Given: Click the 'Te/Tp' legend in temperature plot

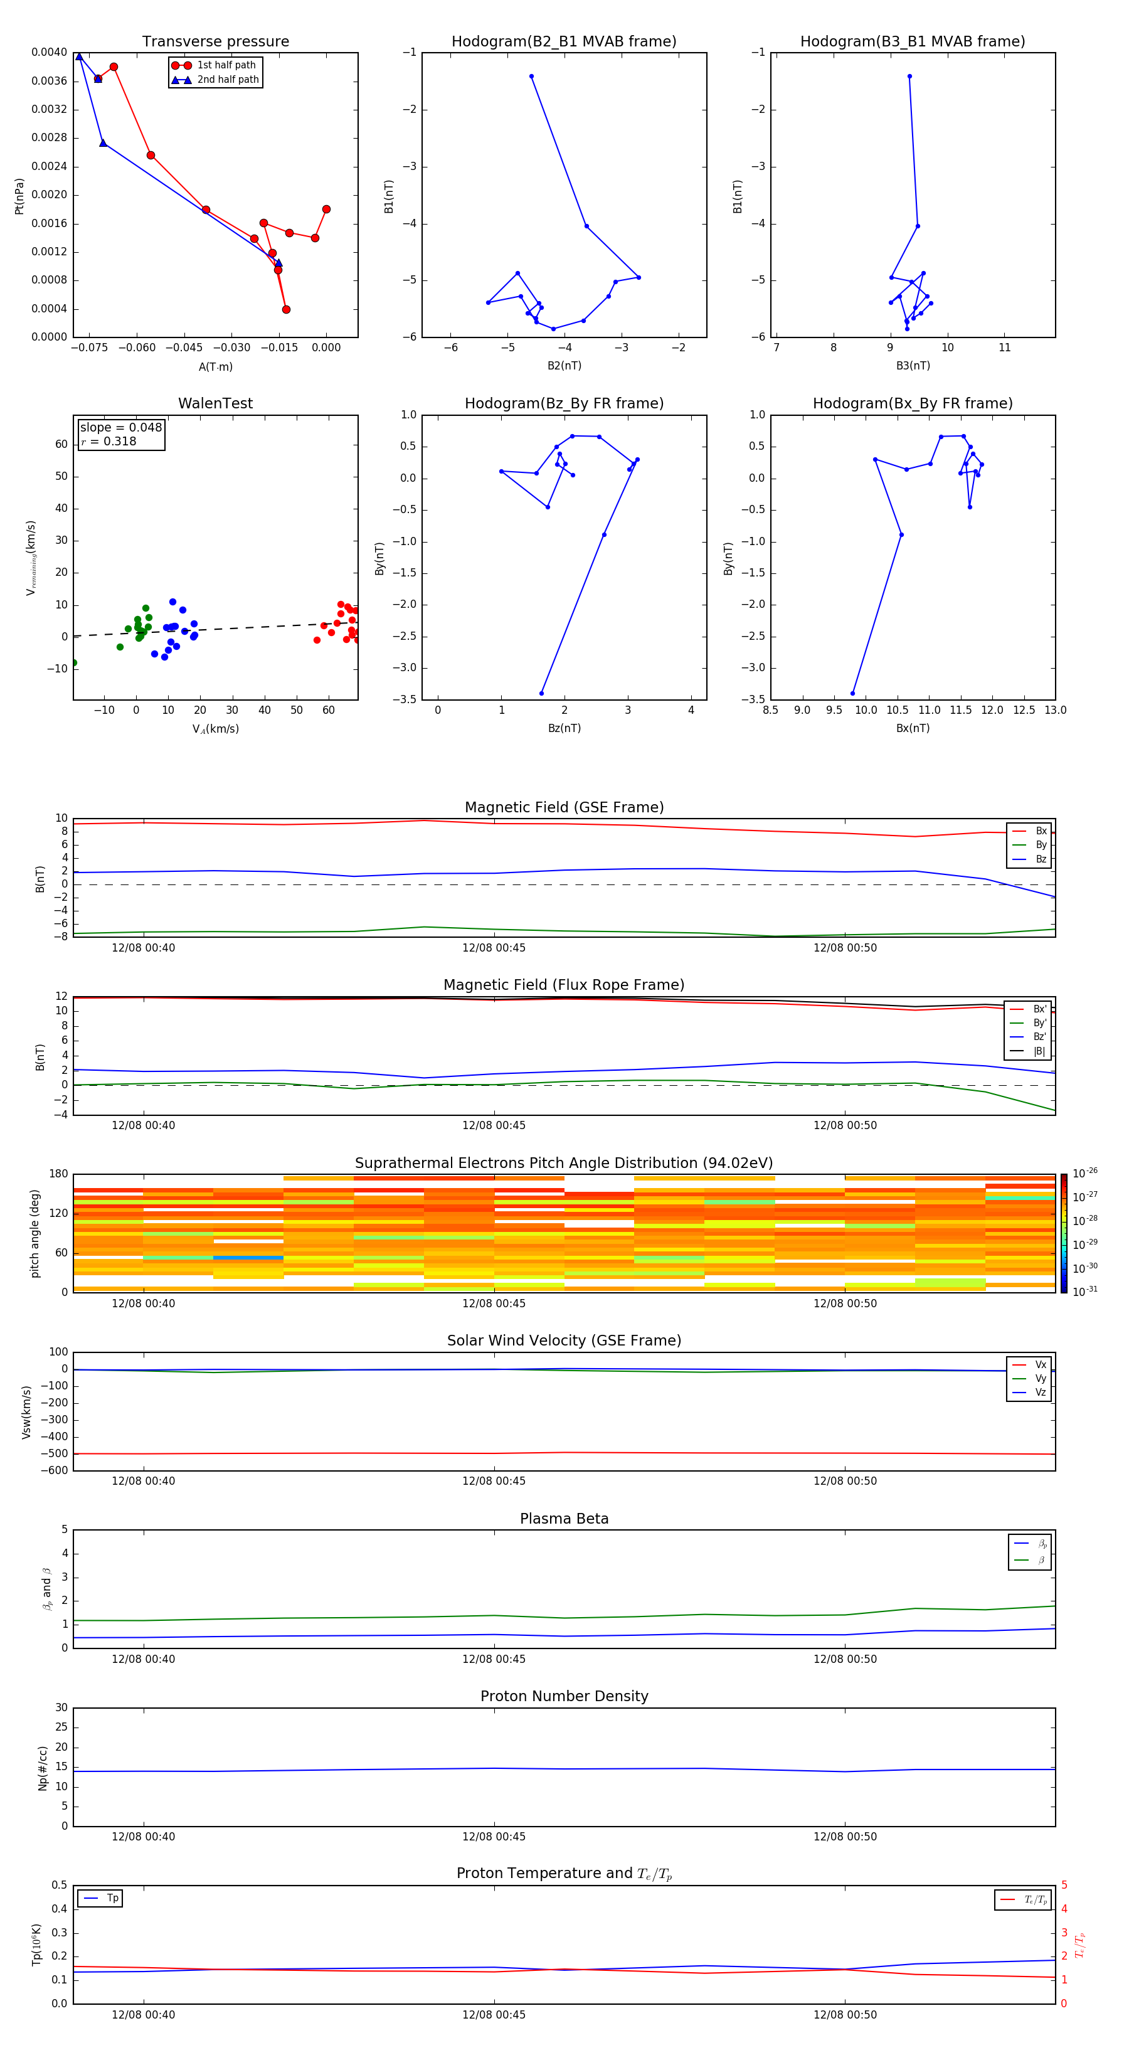Looking at the screenshot, I should (x=1023, y=1899).
